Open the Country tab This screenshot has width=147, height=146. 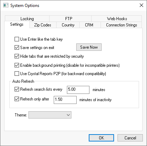tap(68, 25)
